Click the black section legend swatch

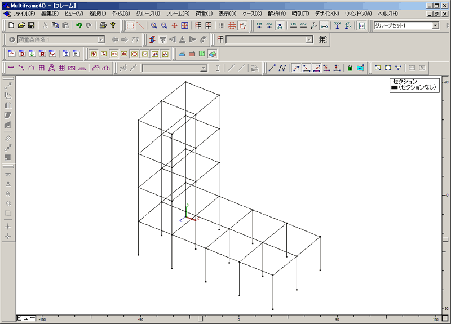[x=394, y=87]
